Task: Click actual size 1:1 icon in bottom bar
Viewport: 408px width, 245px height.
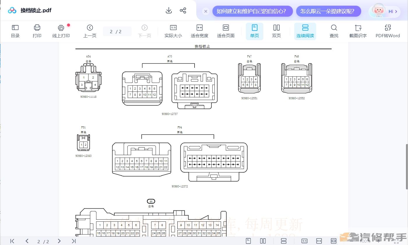Action: click(x=304, y=241)
